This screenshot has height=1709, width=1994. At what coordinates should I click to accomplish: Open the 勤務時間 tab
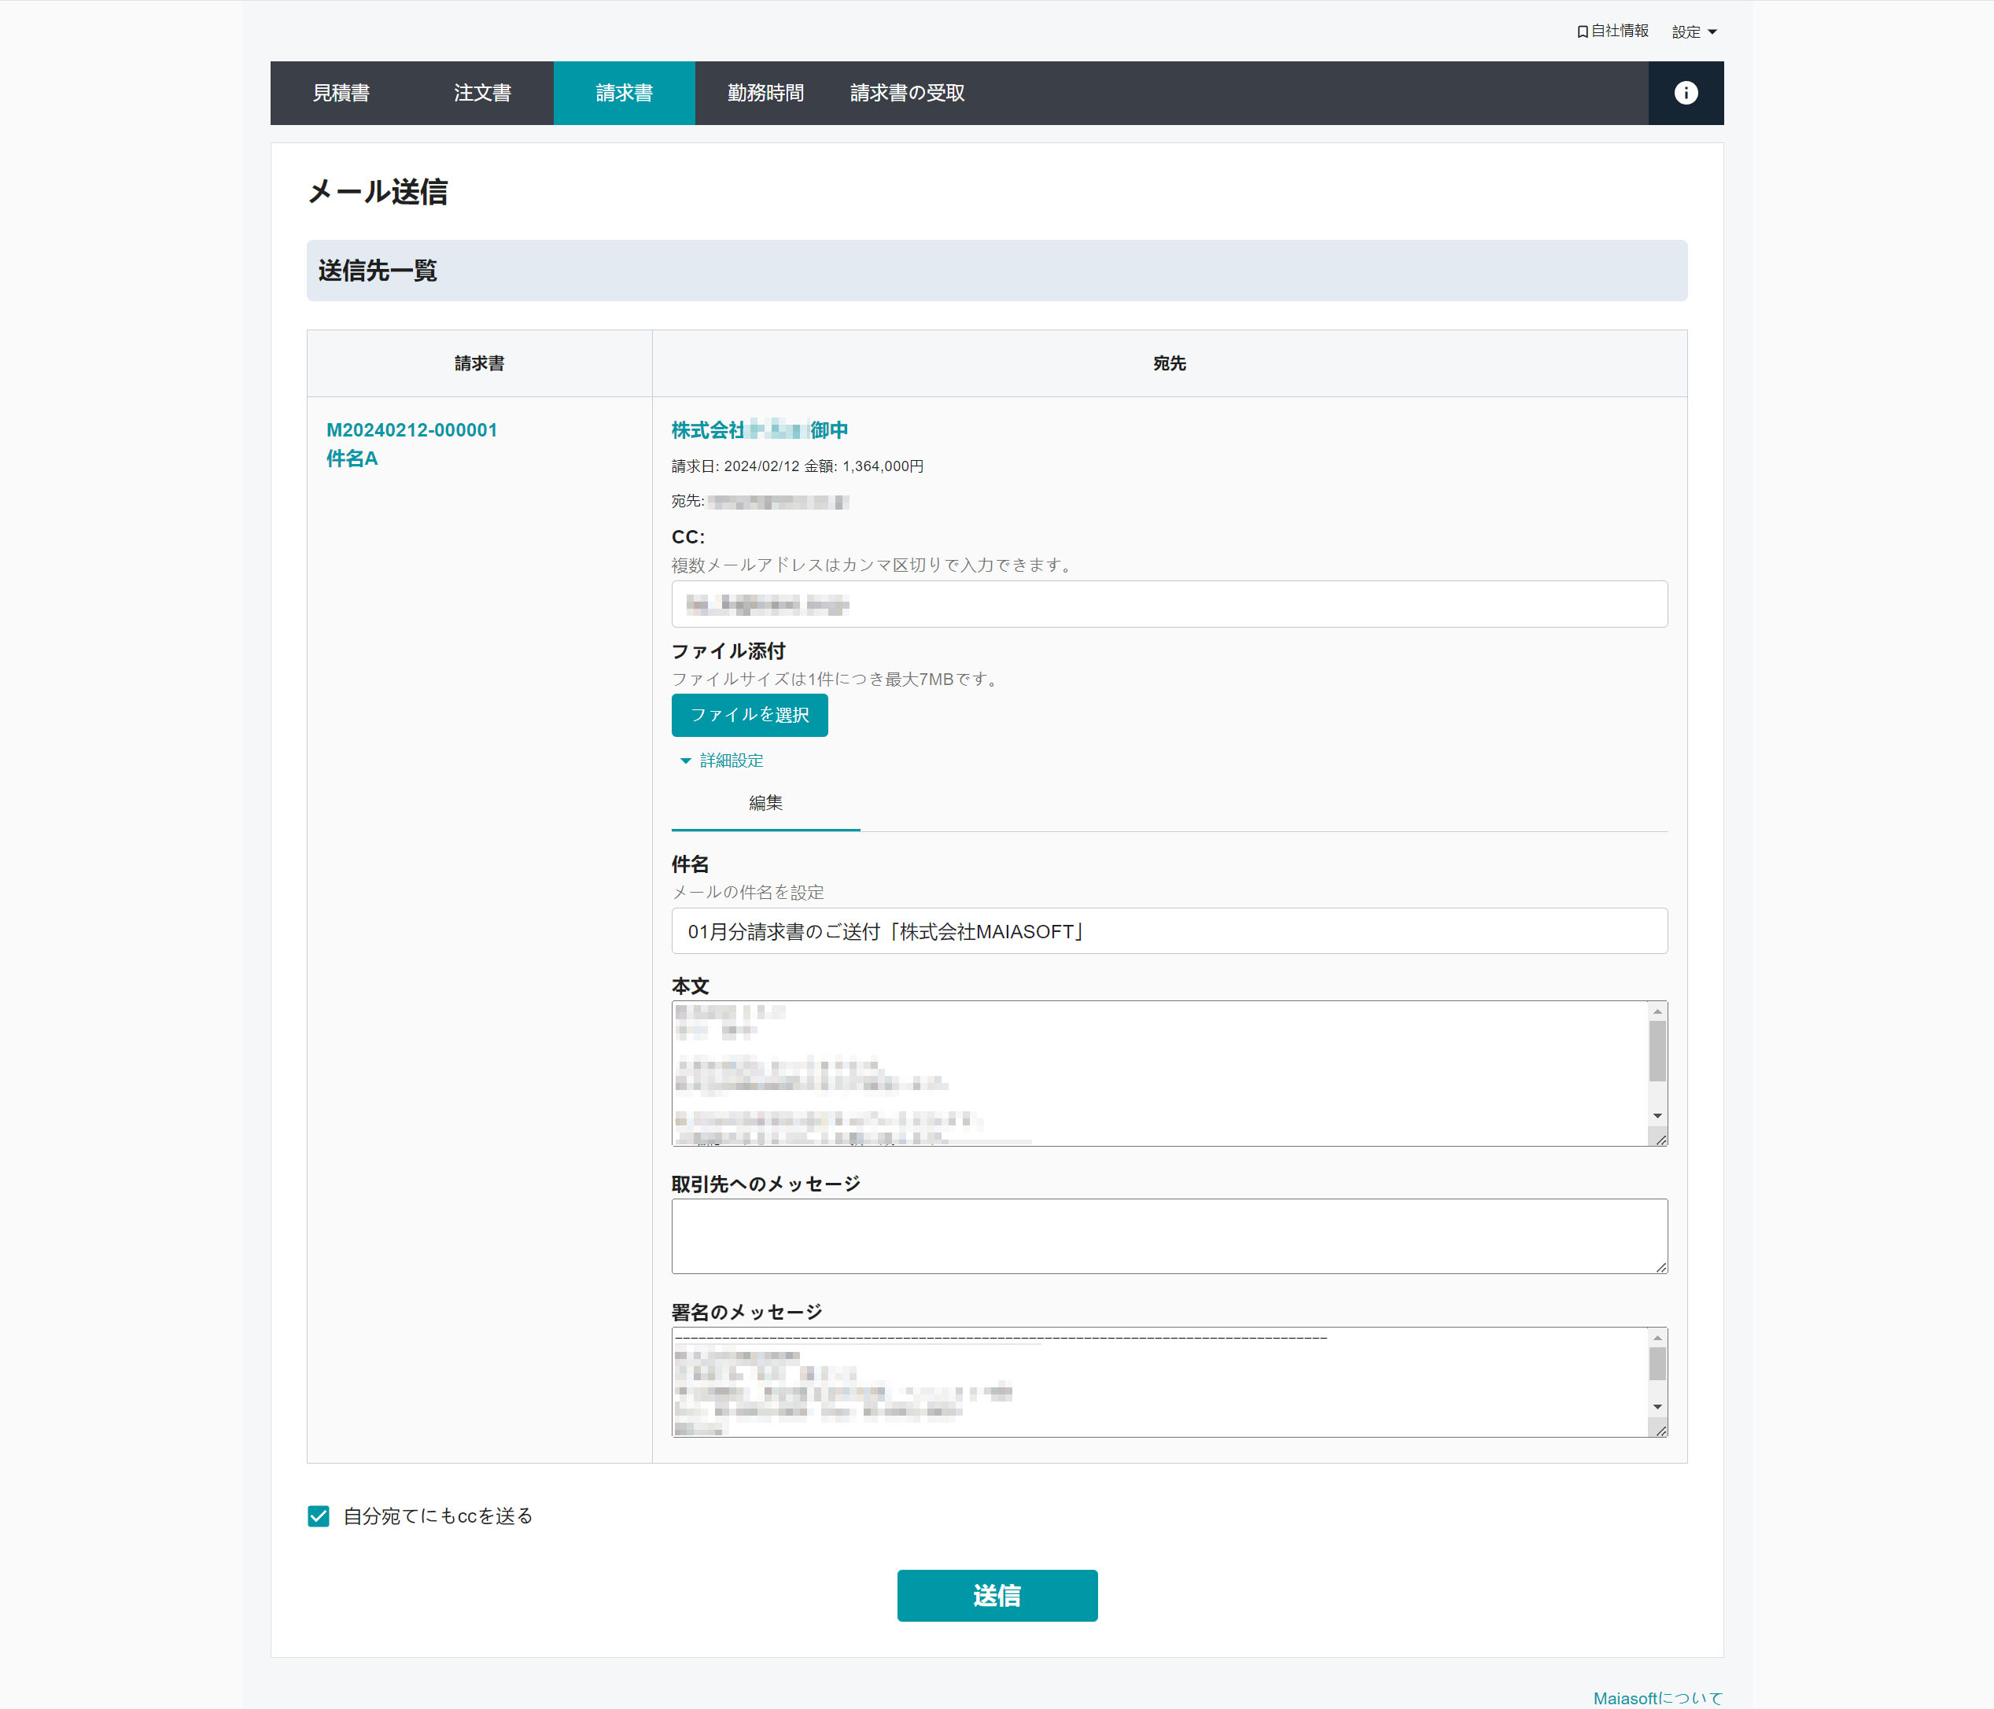click(765, 92)
